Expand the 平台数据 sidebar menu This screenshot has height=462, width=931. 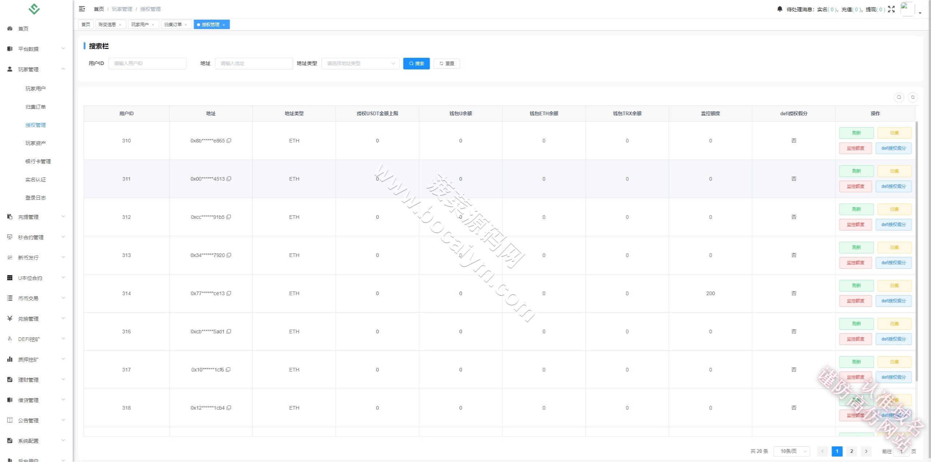36,49
